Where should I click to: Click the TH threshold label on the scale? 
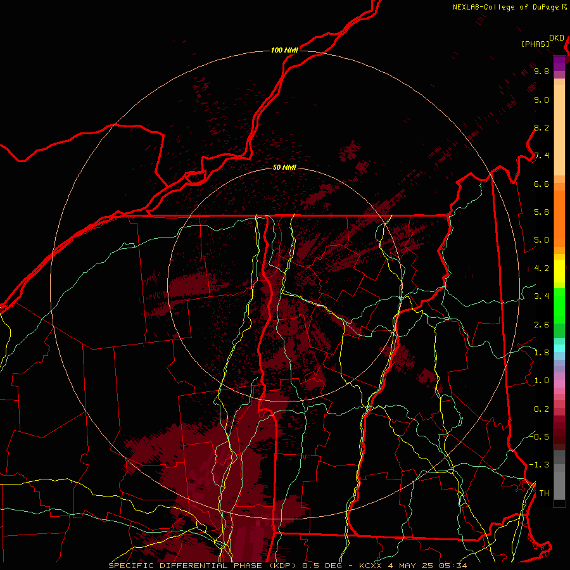[544, 493]
